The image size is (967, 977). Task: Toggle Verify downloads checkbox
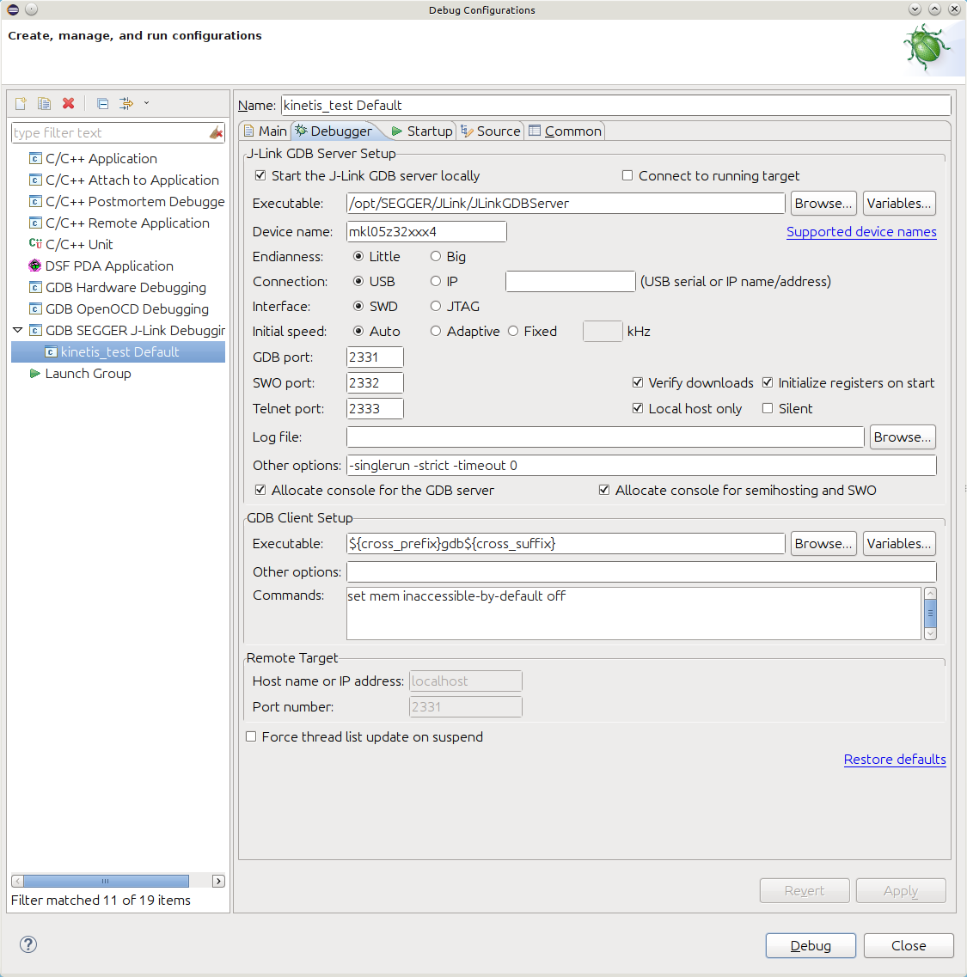point(637,382)
